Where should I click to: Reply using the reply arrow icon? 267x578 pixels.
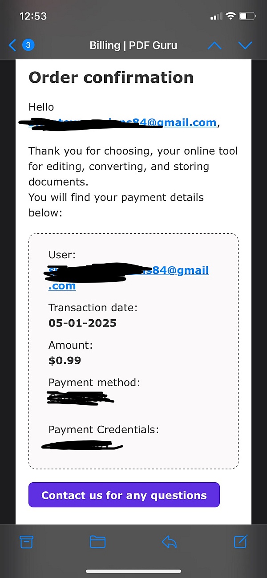tap(169, 541)
